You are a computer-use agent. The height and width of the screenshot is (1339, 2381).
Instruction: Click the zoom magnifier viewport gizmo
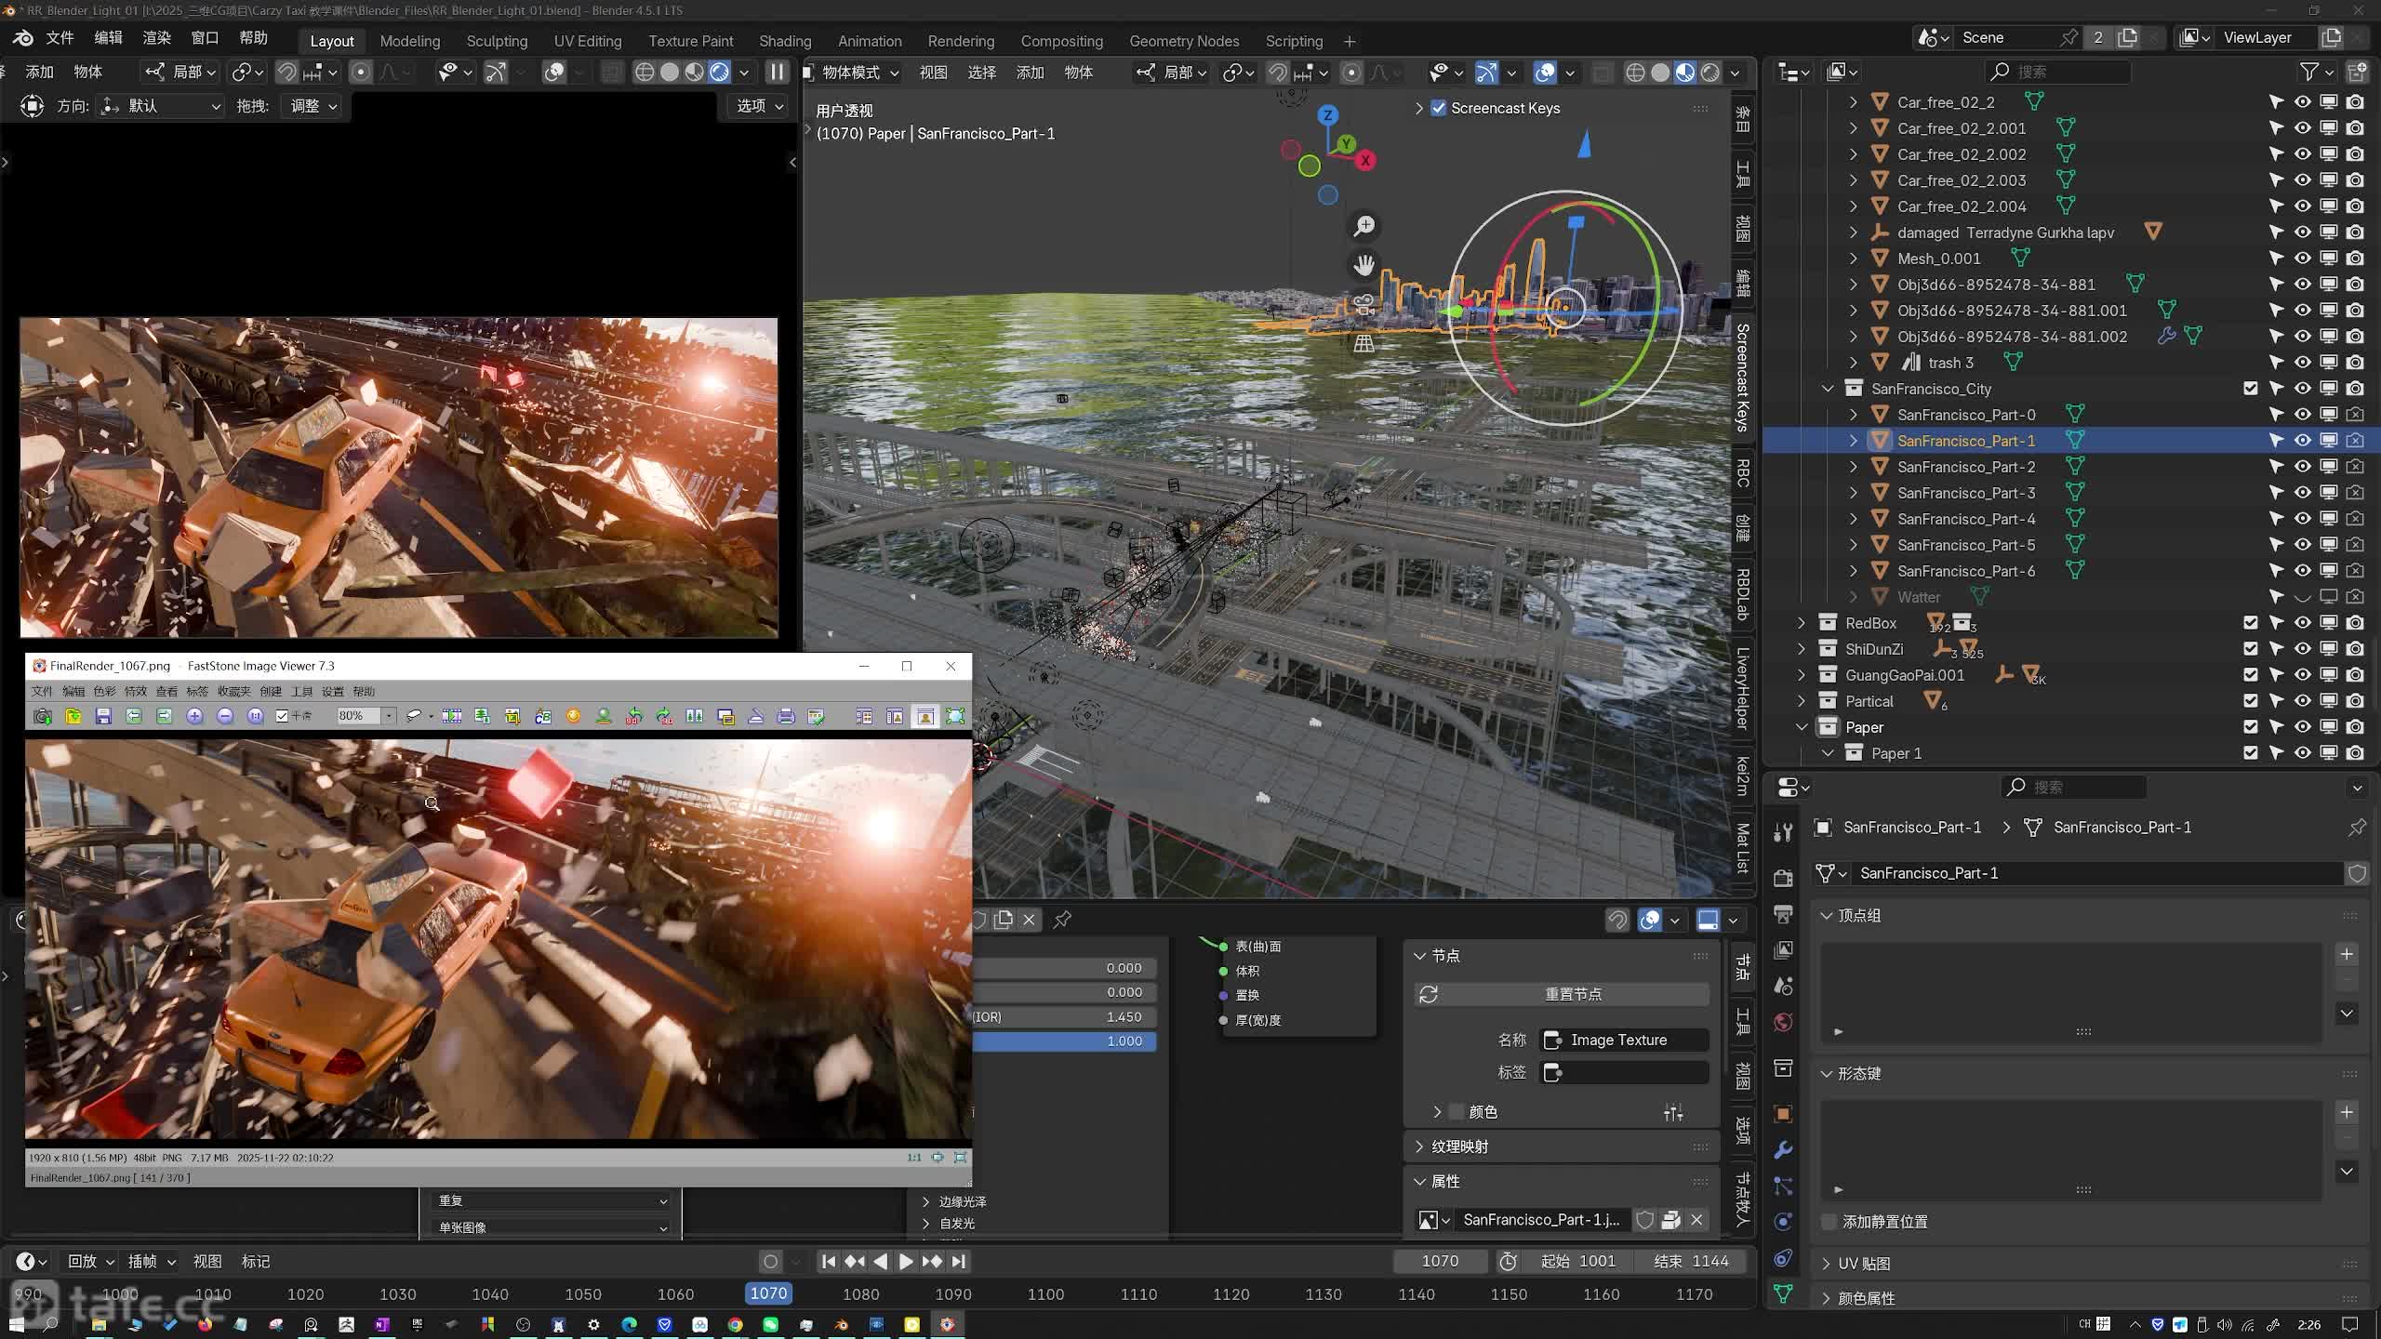(1364, 226)
